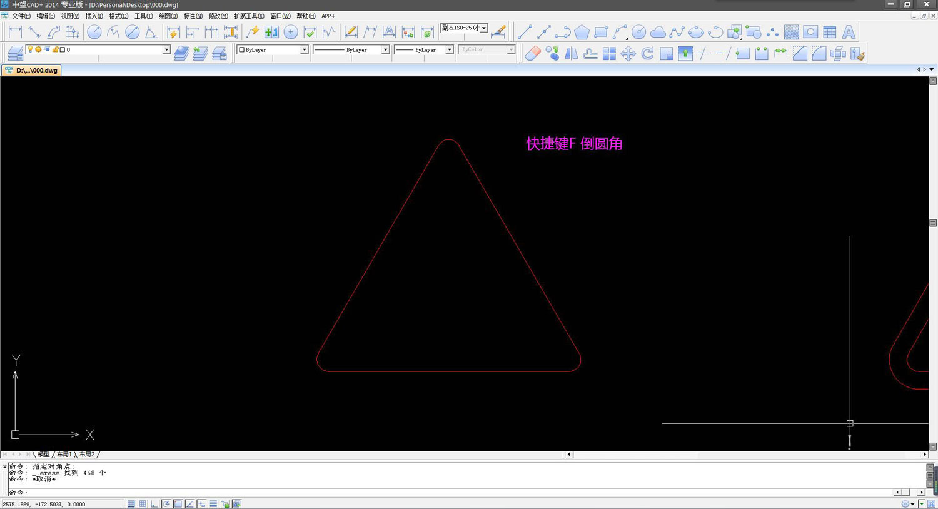Viewport: 938px width, 509px height.
Task: Click the horizontal scrollbar right arrow
Action: [924, 455]
